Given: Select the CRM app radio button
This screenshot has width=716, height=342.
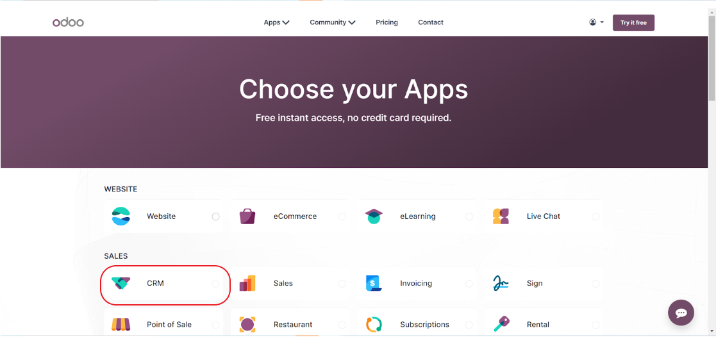Looking at the screenshot, I should coord(215,284).
